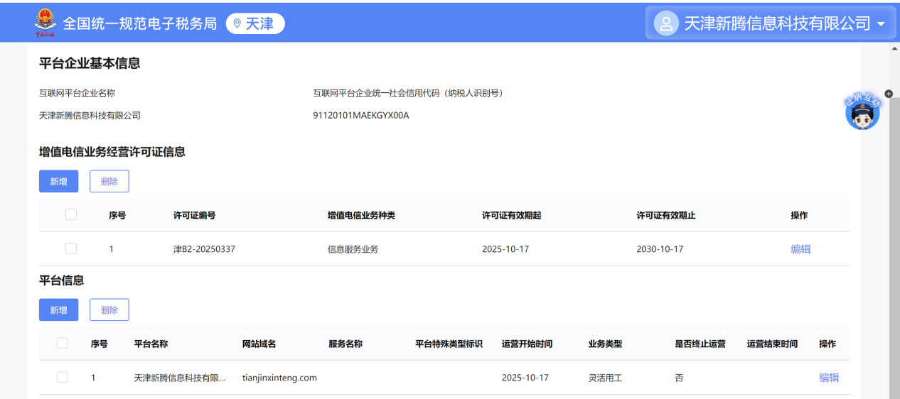Click the company name under 互联网平台企业名称
The image size is (900, 399).
90,115
